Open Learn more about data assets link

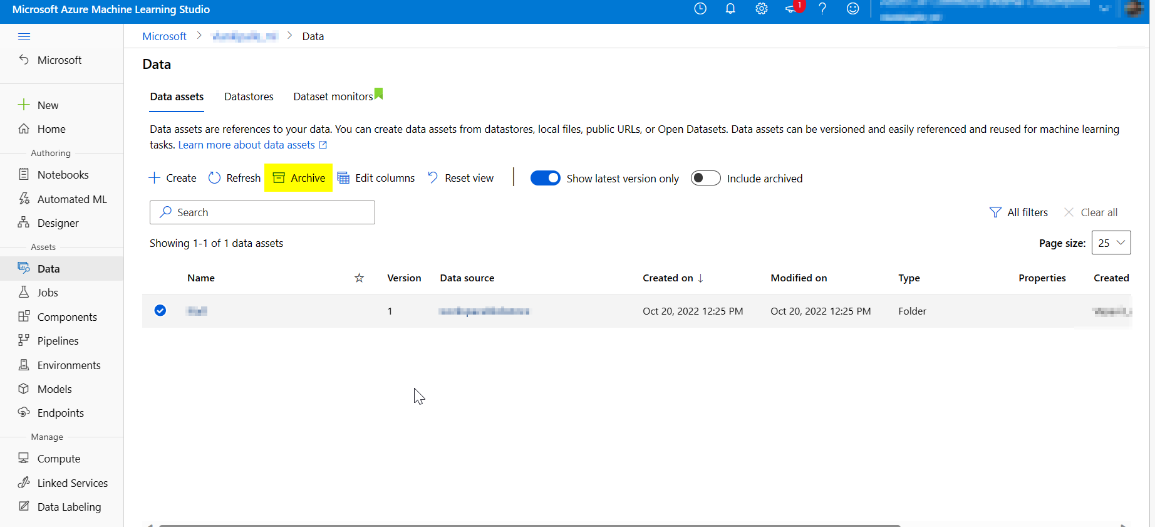coord(252,145)
